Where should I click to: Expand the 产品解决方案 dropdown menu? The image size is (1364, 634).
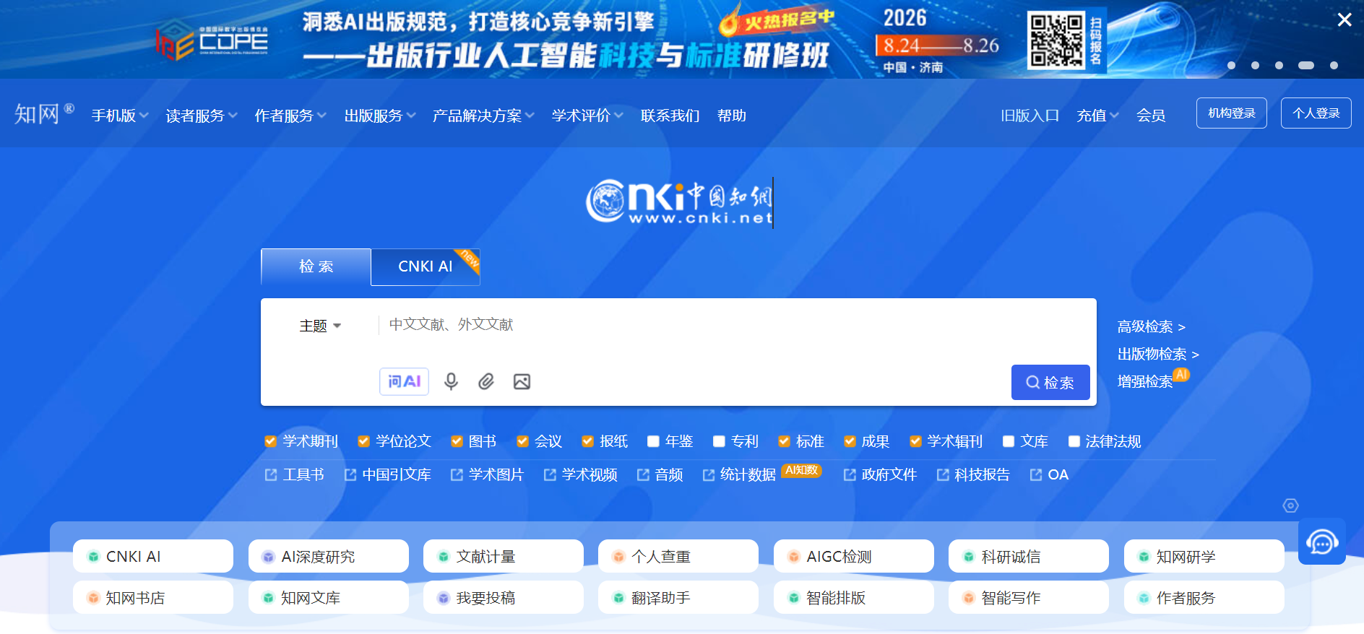483,116
